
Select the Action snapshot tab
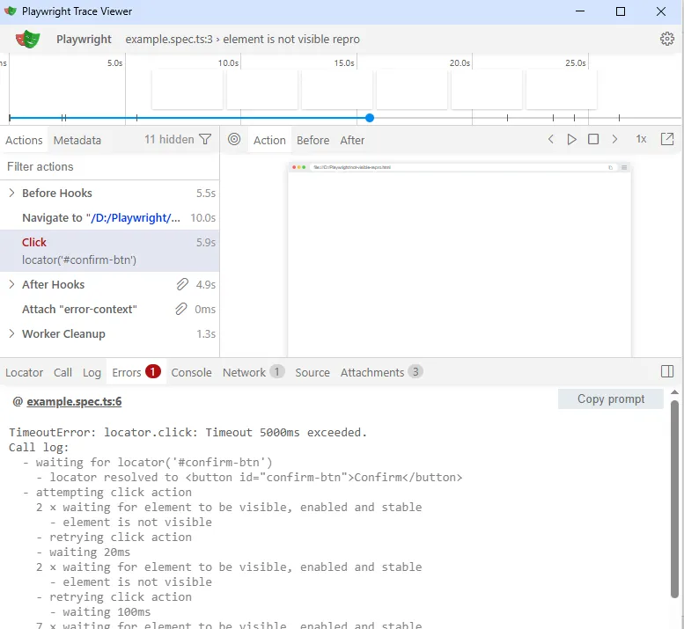(269, 140)
